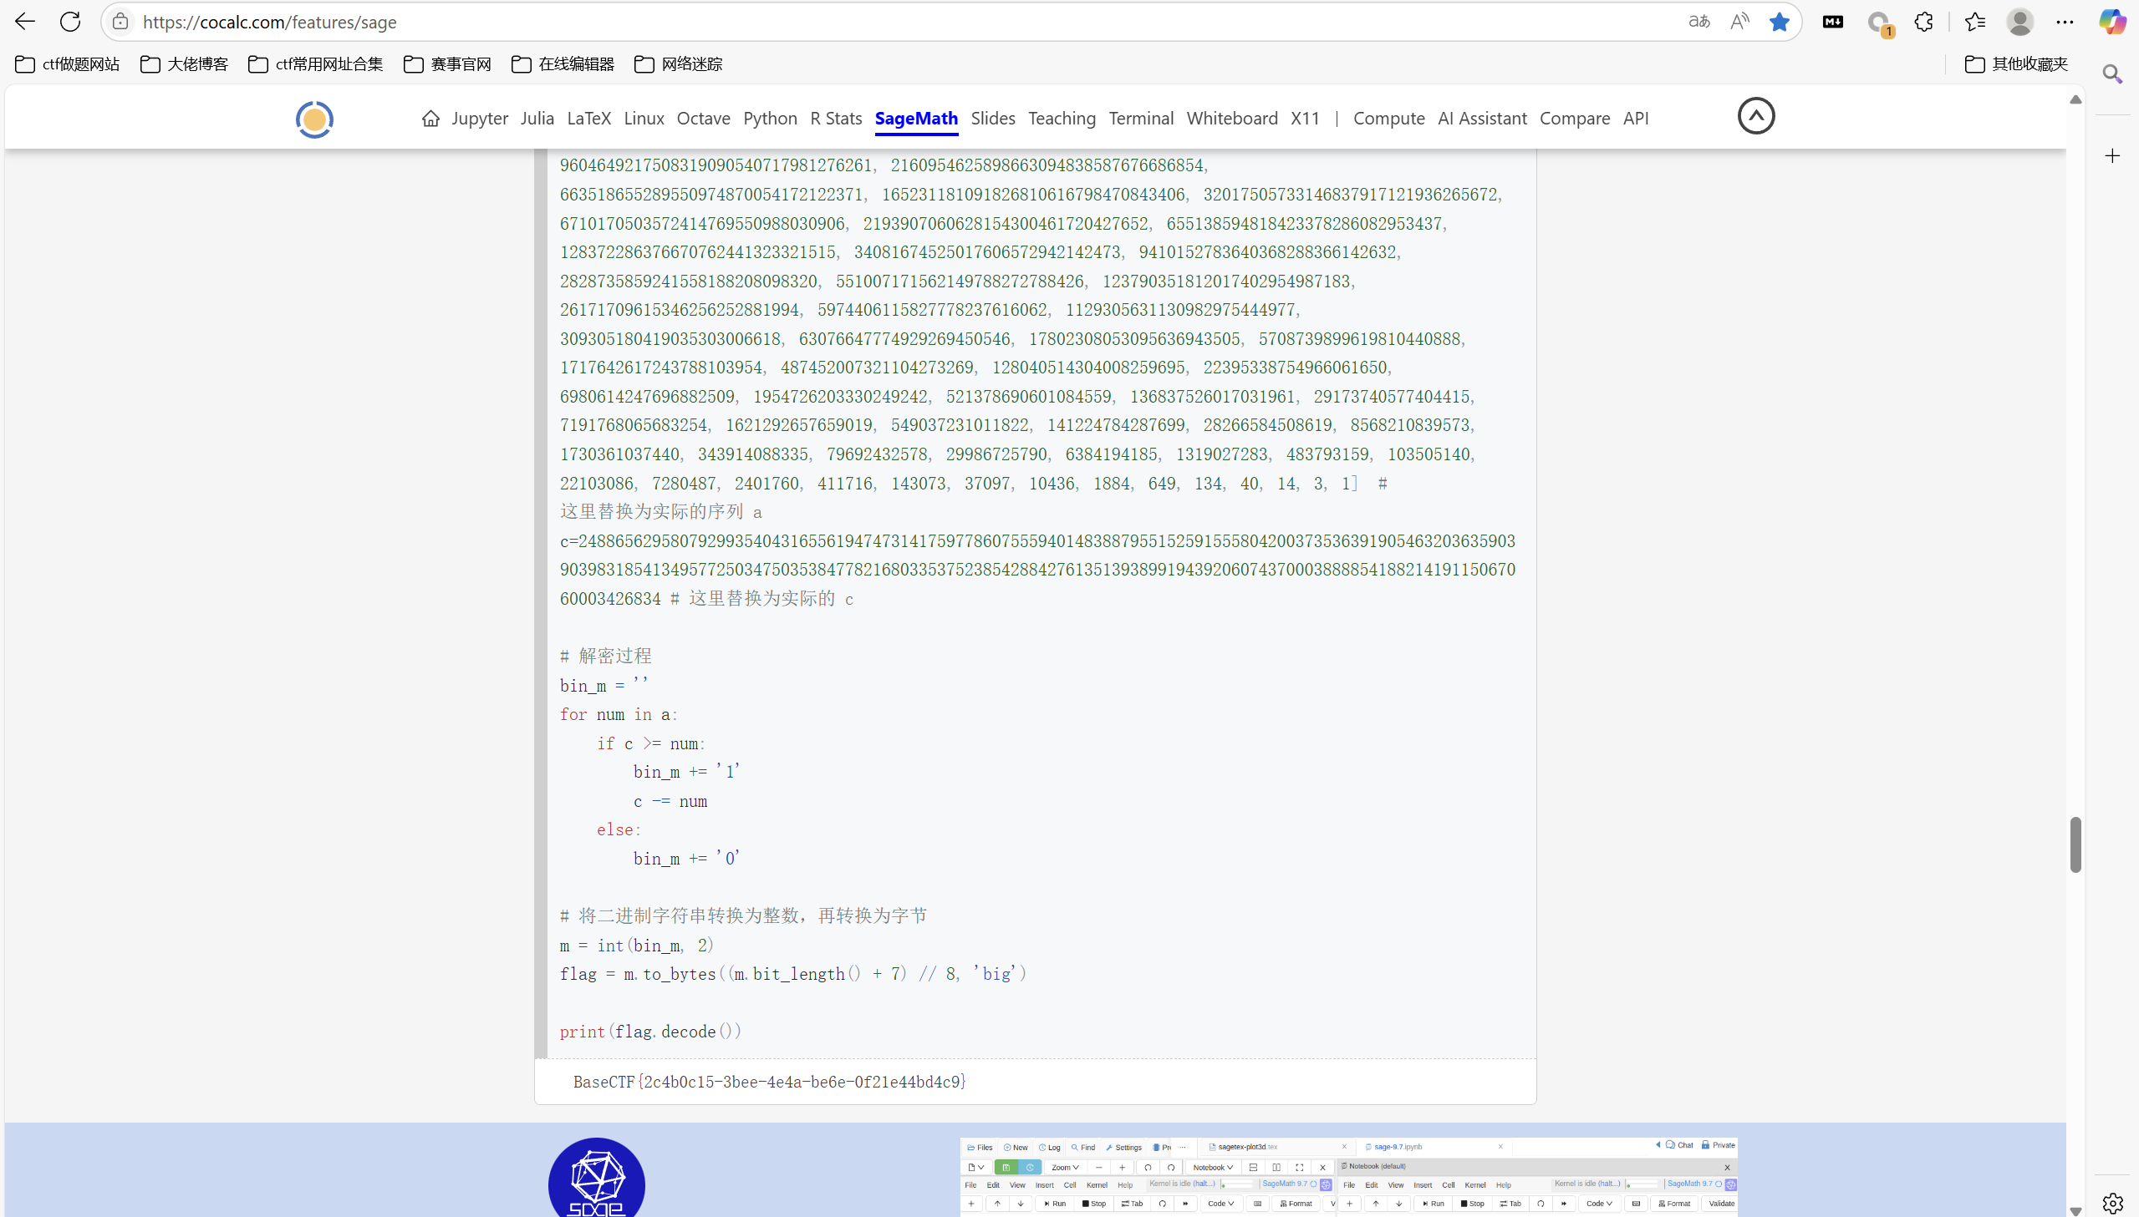Open sidebar settings gear
The image size is (2139, 1217).
(x=2112, y=1204)
